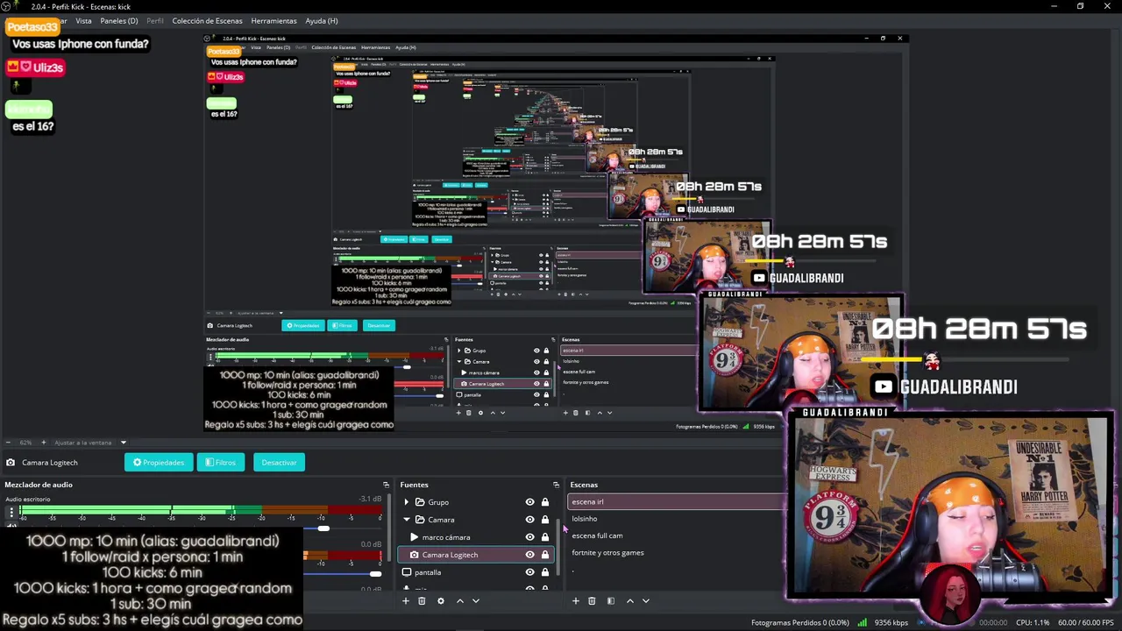This screenshot has height=631, width=1122.
Task: Select the marco cámara source row
Action: (477, 537)
